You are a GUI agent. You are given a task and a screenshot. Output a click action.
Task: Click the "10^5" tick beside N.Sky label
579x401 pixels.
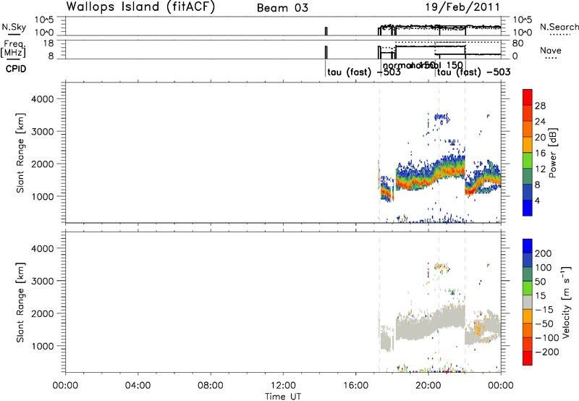[x=44, y=20]
